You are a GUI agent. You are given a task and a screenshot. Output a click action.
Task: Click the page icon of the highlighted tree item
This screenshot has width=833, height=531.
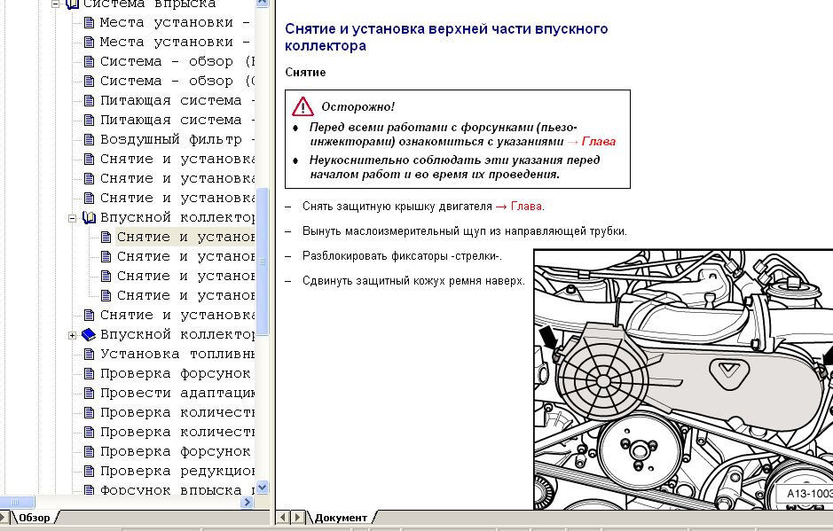[x=106, y=238]
